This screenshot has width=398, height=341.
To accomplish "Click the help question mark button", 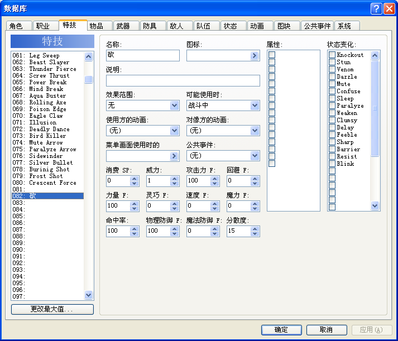I will pos(376,8).
